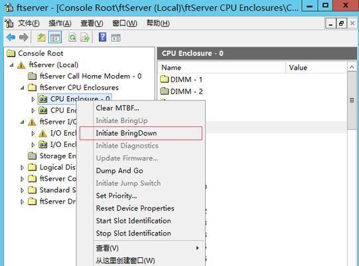359x266 pixels.
Task: Open the 窗口(W) menu
Action: 125,23
